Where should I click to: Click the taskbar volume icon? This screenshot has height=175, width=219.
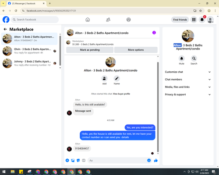point(197,171)
